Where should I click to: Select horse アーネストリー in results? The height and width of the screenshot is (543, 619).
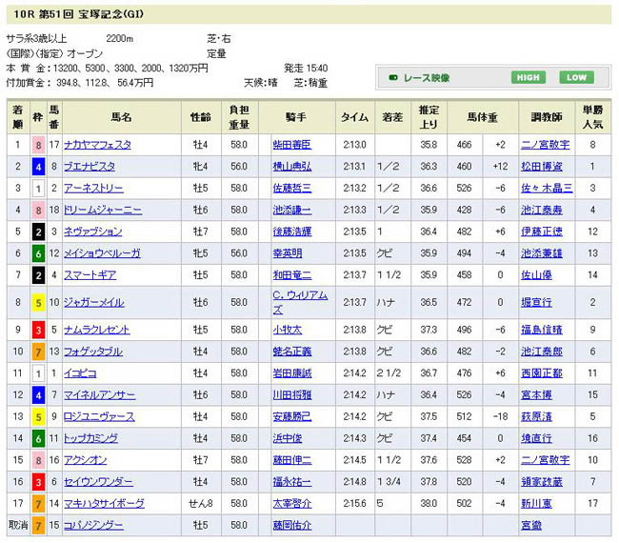click(x=93, y=189)
